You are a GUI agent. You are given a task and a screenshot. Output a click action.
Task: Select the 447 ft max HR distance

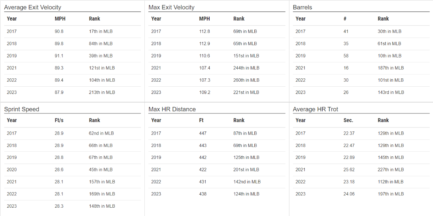click(203, 133)
